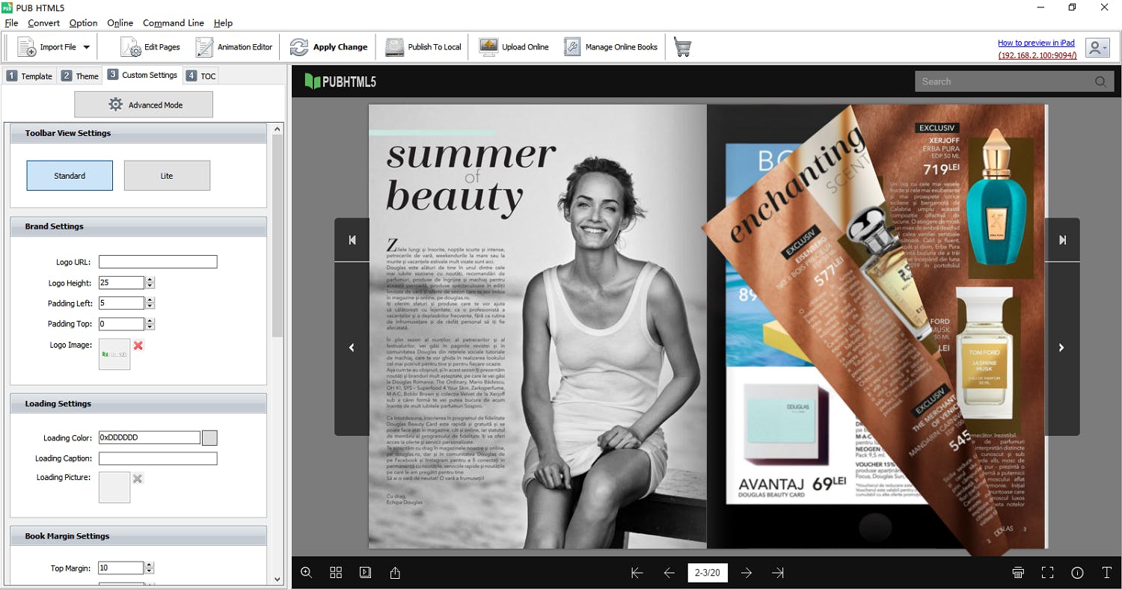Image resolution: width=1122 pixels, height=590 pixels.
Task: Click the shopping cart icon
Action: (x=682, y=47)
